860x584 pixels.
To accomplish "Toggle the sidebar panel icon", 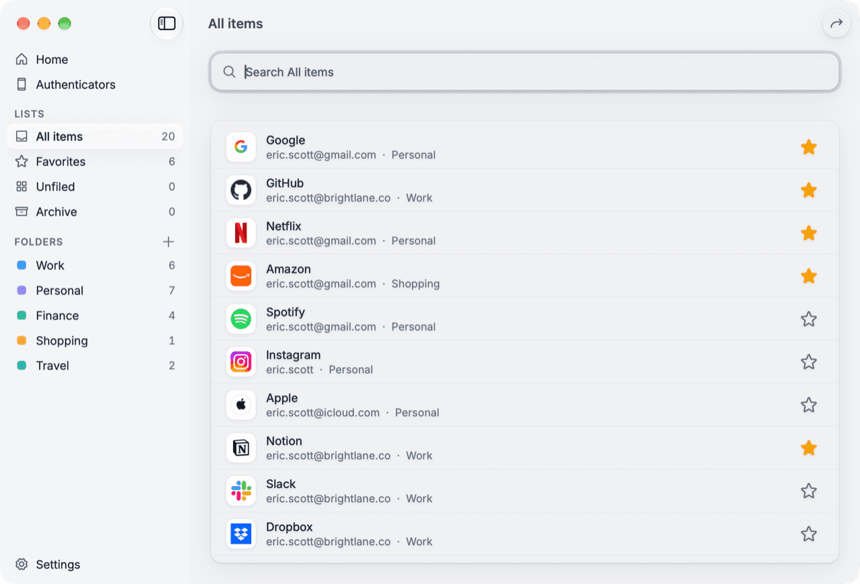I will click(167, 24).
